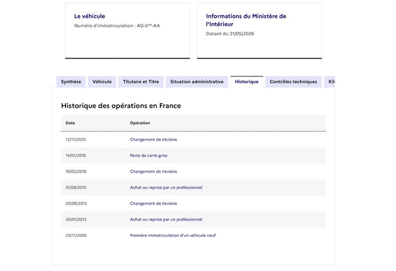
Task: Click the Le véhicule card heading
Action: [x=90, y=16]
